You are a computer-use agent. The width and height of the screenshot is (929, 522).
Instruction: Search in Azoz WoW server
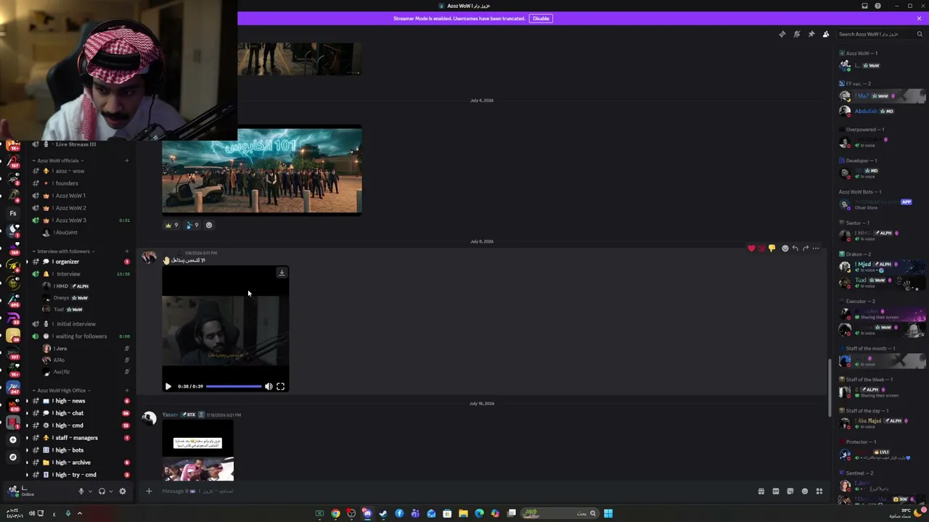point(880,34)
